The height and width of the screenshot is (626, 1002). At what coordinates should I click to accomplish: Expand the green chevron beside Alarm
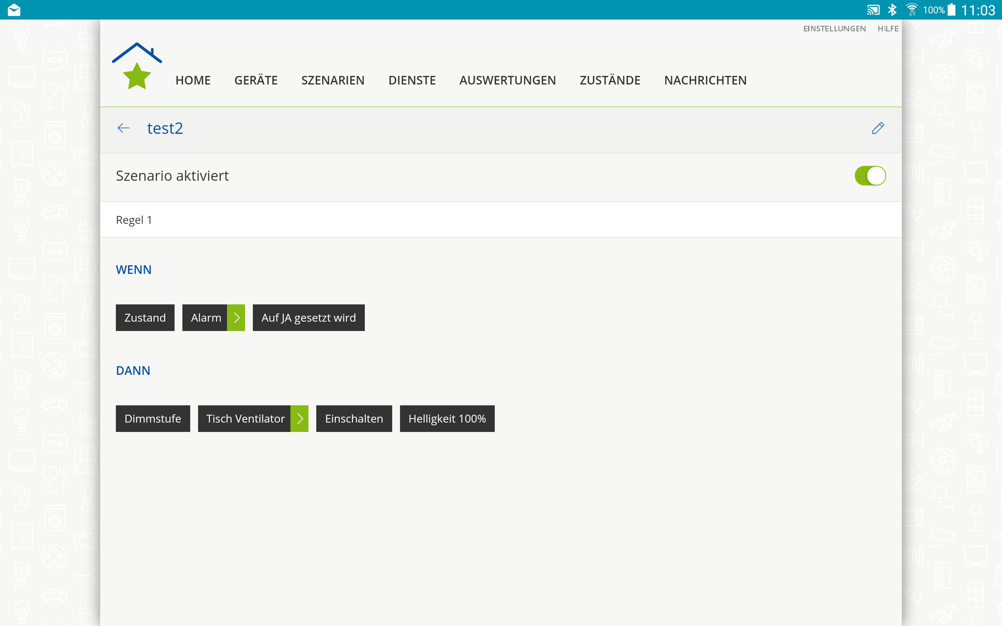click(x=236, y=318)
